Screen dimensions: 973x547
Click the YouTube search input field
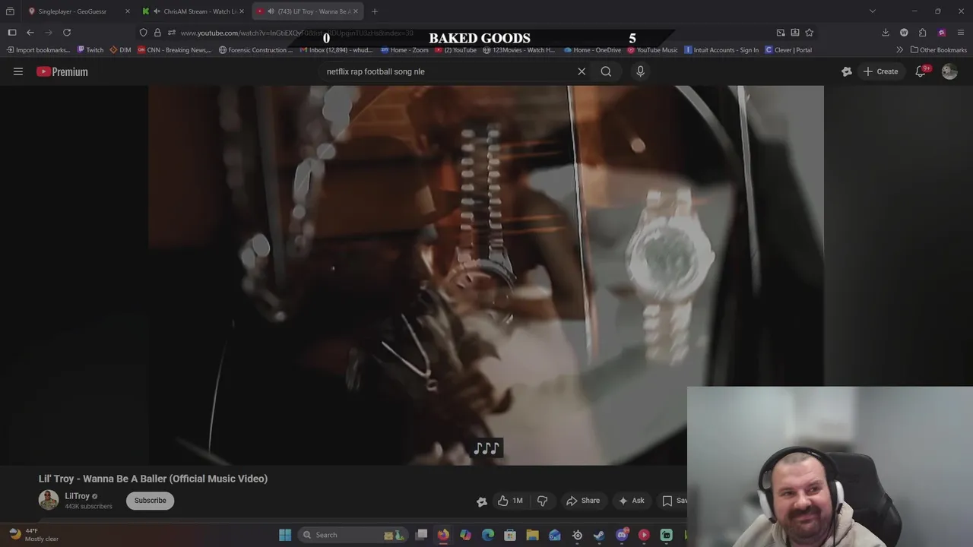(447, 71)
